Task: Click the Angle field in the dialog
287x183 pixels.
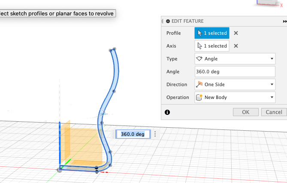Action: 235,72
